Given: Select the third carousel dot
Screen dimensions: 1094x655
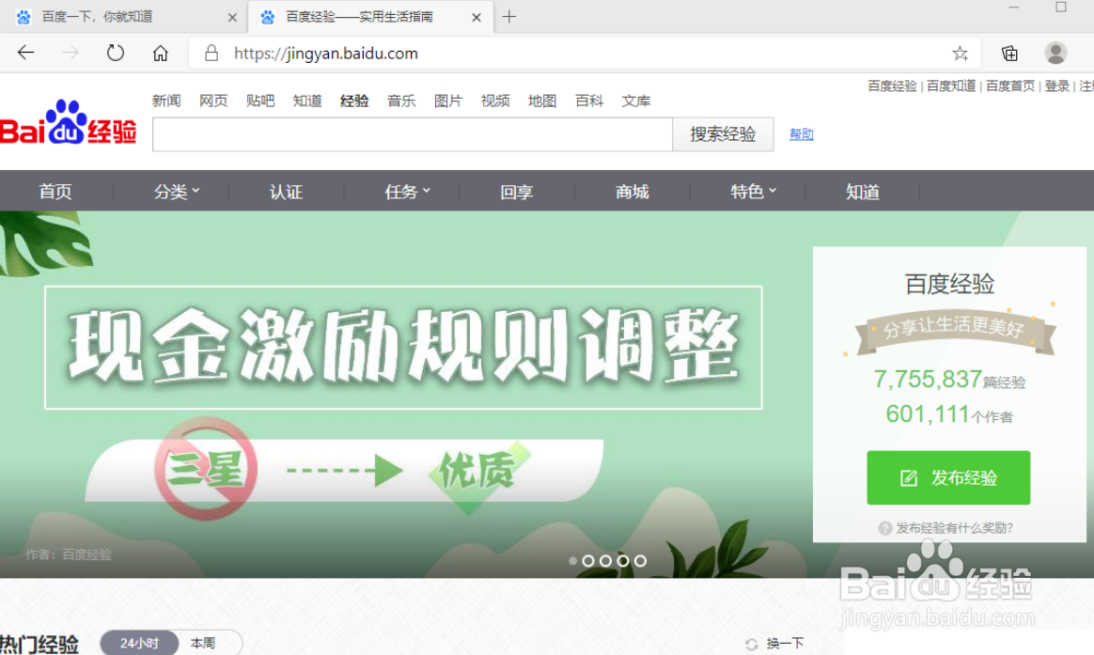Looking at the screenshot, I should [x=605, y=561].
